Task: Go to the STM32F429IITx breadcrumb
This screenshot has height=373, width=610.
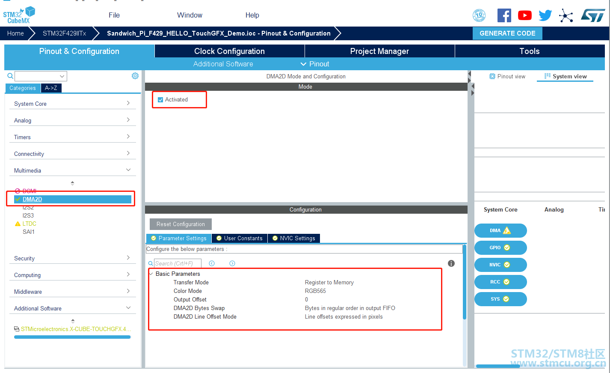Action: pyautogui.click(x=64, y=33)
